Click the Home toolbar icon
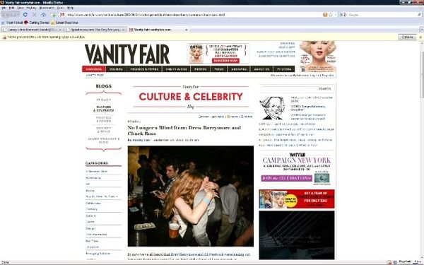Screen dimensions: 424x265 (44, 14)
